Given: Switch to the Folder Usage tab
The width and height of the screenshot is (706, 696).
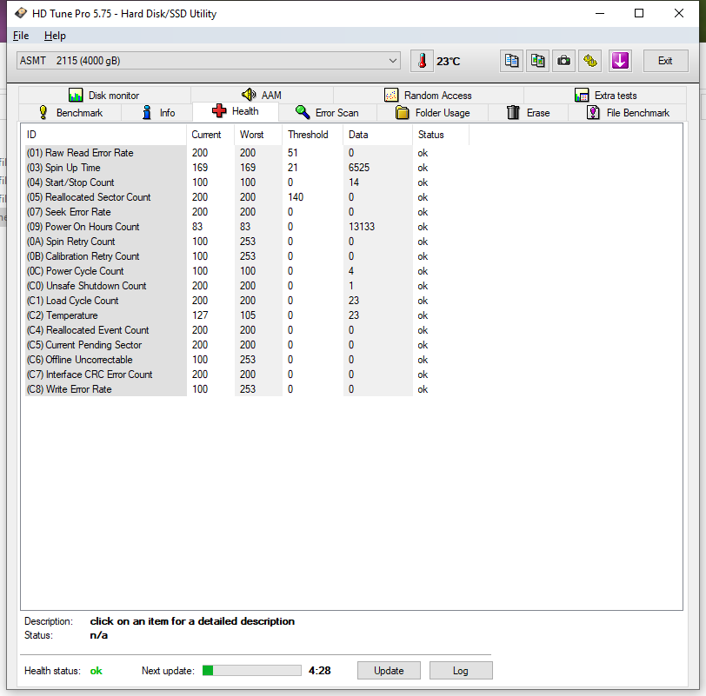Looking at the screenshot, I should pos(433,112).
